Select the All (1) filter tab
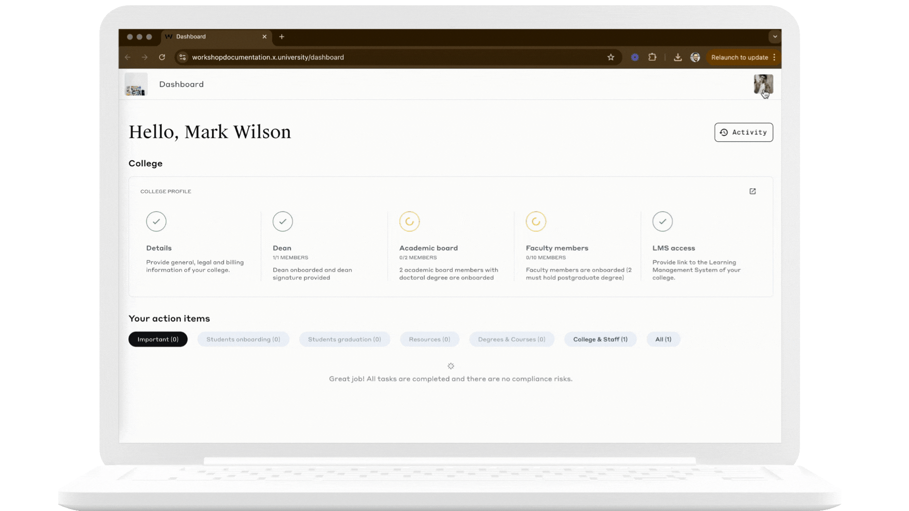This screenshot has height=511, width=909. tap(663, 339)
